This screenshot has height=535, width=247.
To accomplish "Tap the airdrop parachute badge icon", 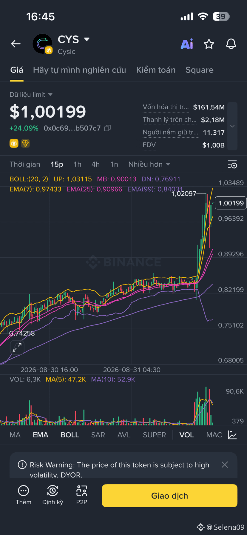I will click(x=25, y=143).
